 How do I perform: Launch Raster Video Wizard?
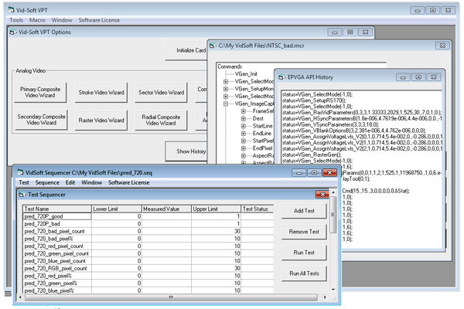[101, 120]
